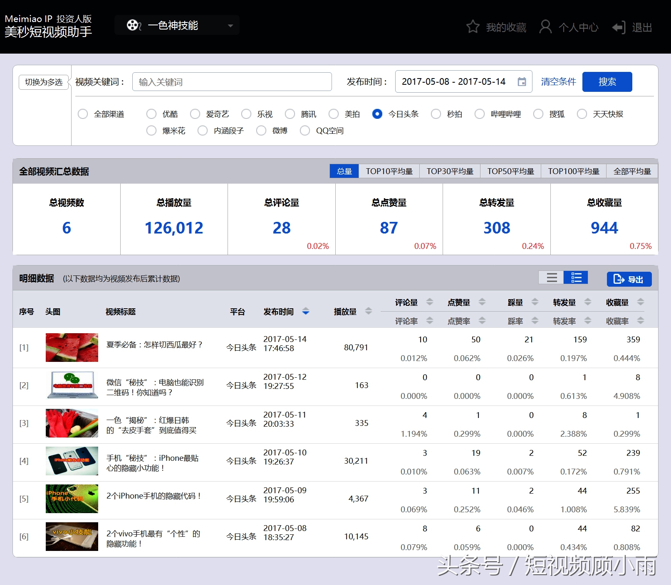Click the star icon for 我的收藏
The image size is (671, 585).
coord(473,27)
